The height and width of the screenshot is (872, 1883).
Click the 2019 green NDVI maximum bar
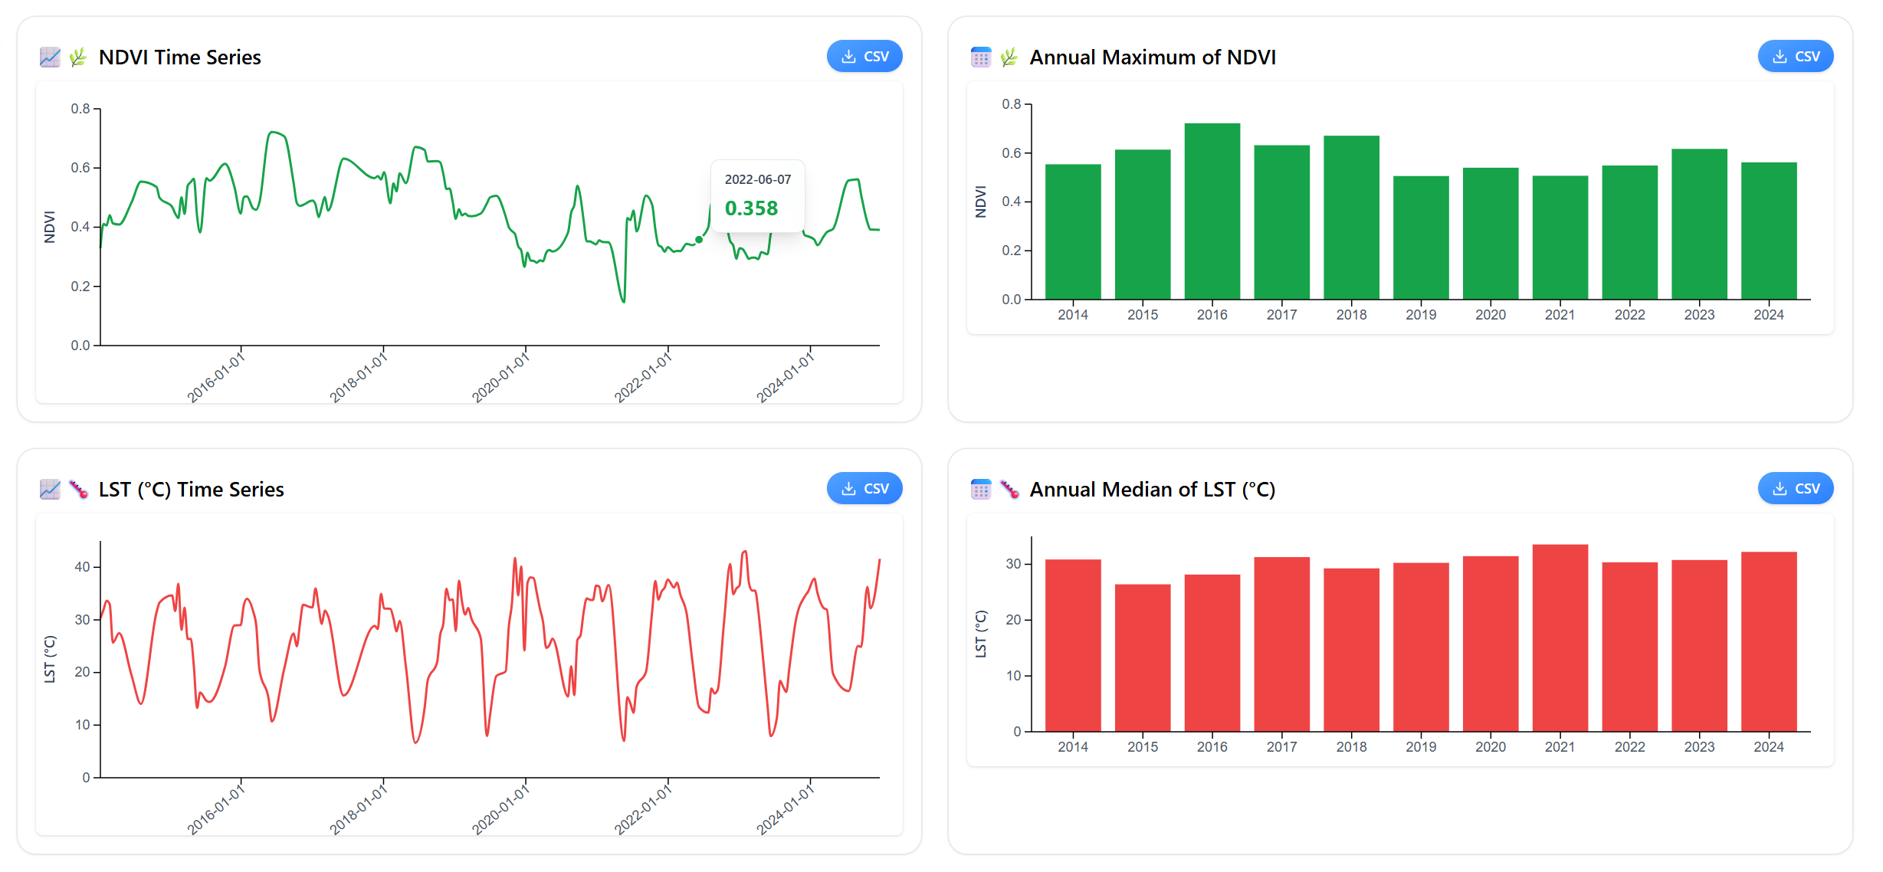pyautogui.click(x=1420, y=239)
